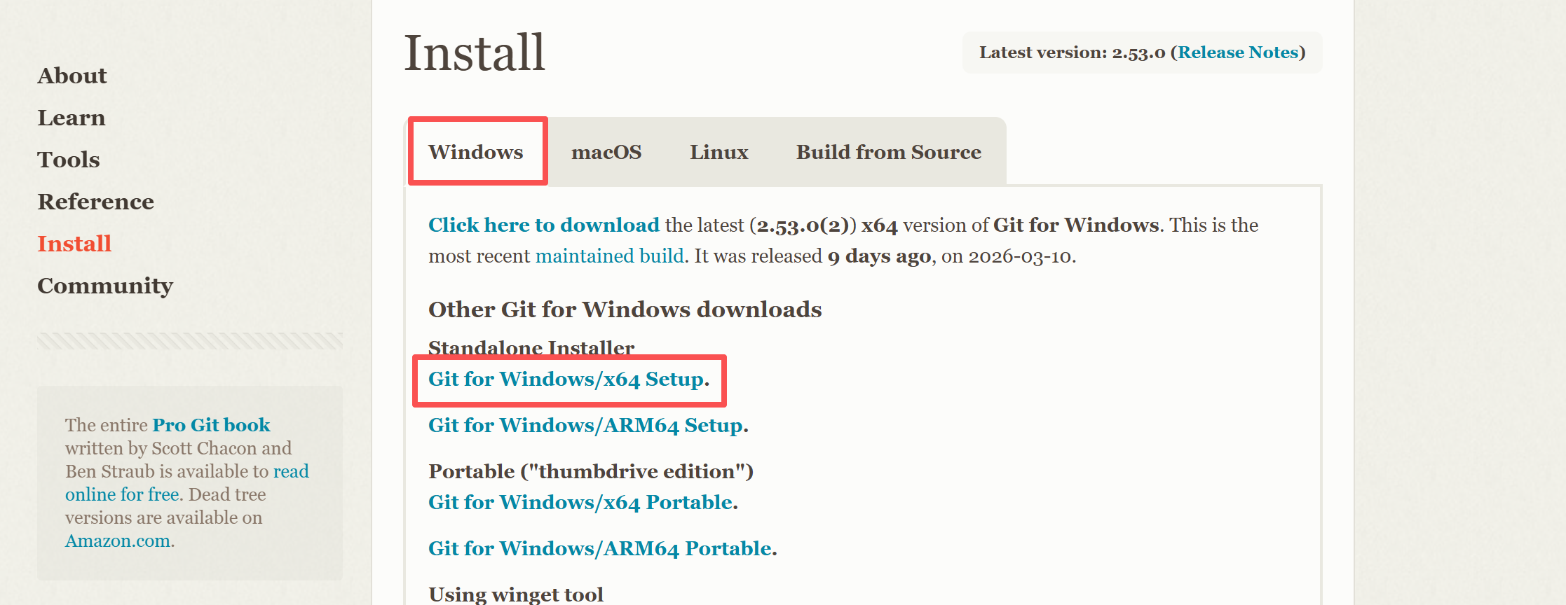The image size is (1566, 605).
Task: Click 'Other Git for Windows downloads' heading
Action: (x=625, y=310)
